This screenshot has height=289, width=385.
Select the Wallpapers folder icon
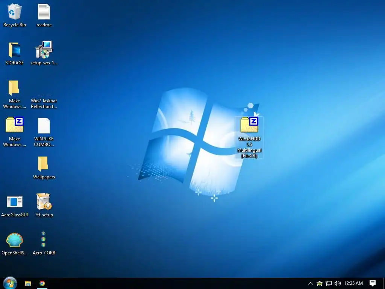click(x=43, y=164)
